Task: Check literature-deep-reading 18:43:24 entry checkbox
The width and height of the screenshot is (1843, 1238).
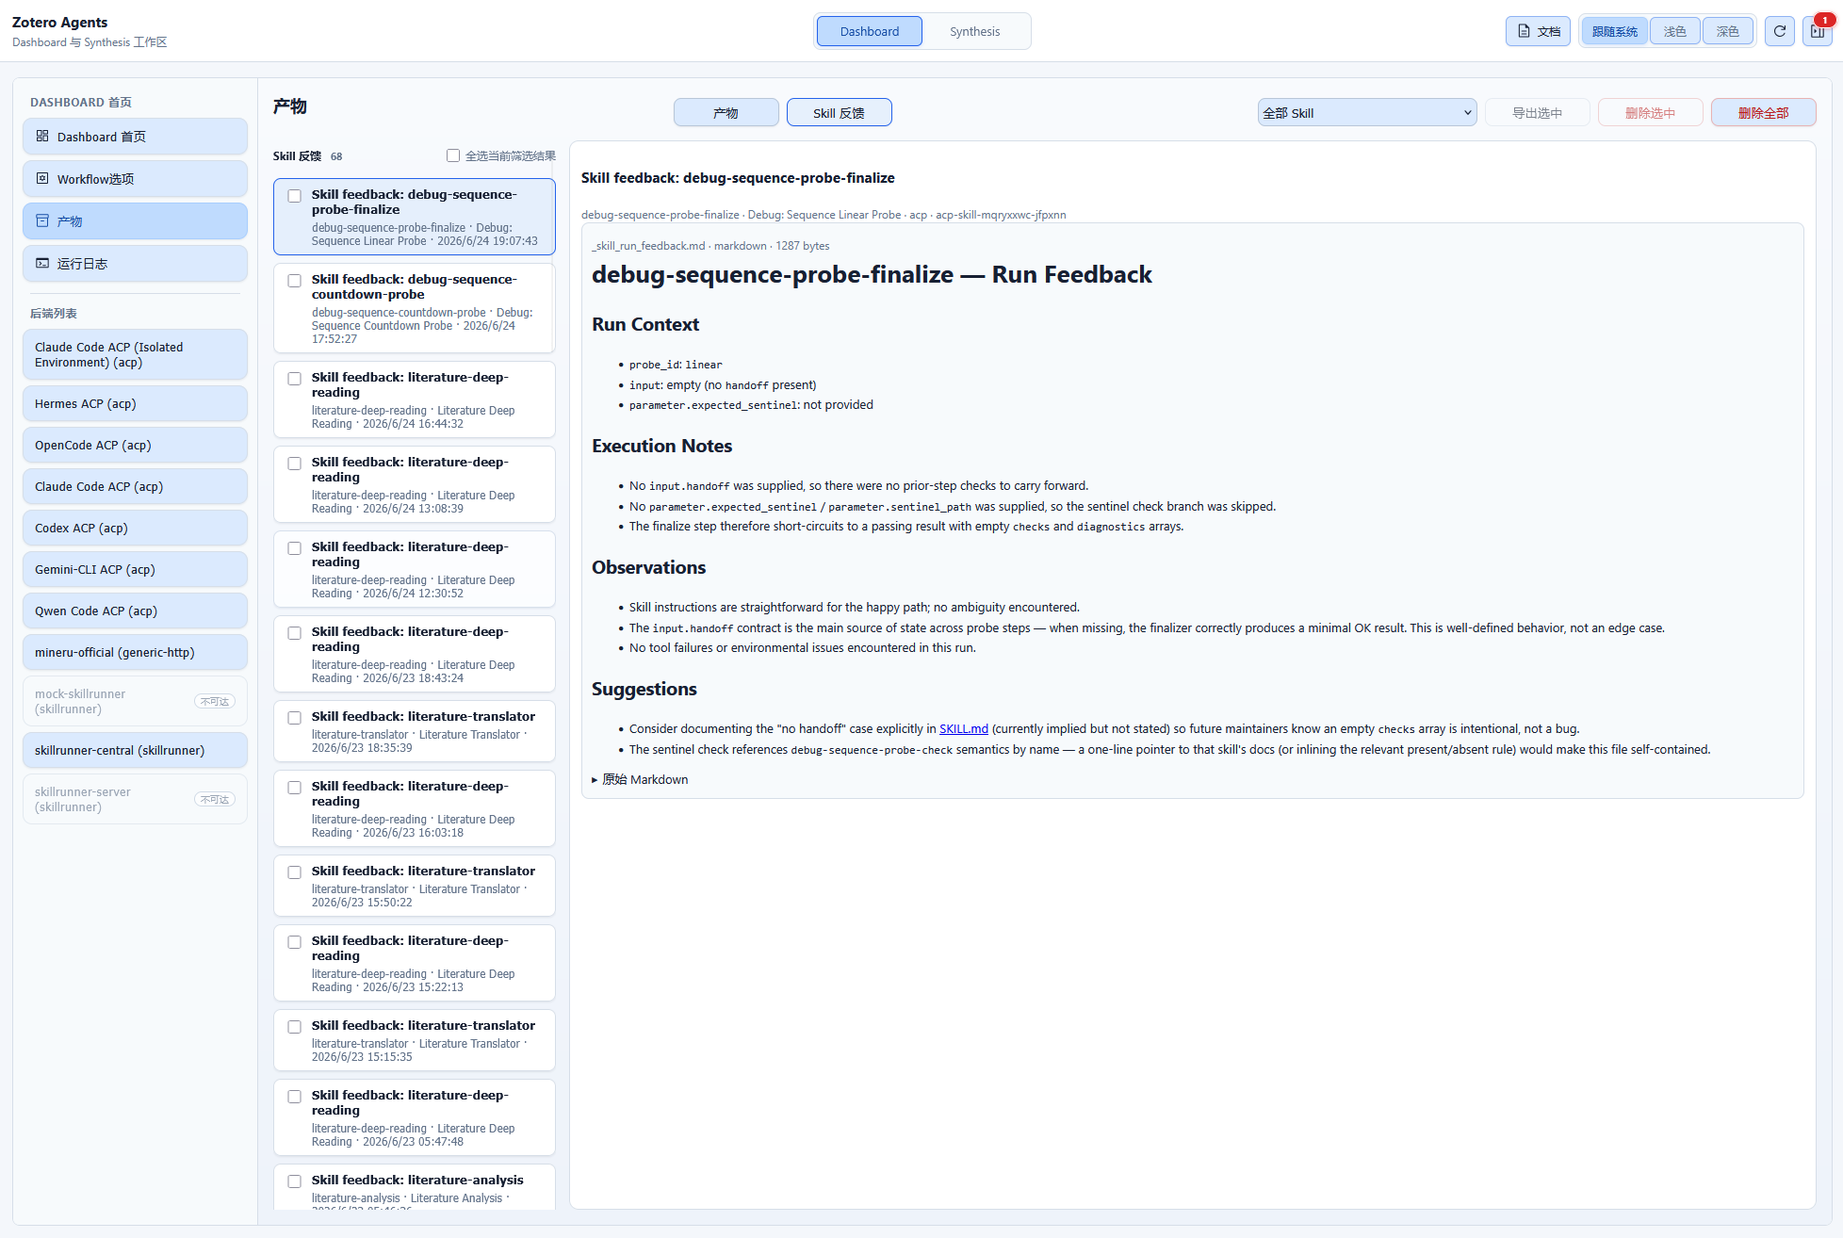Action: point(295,633)
